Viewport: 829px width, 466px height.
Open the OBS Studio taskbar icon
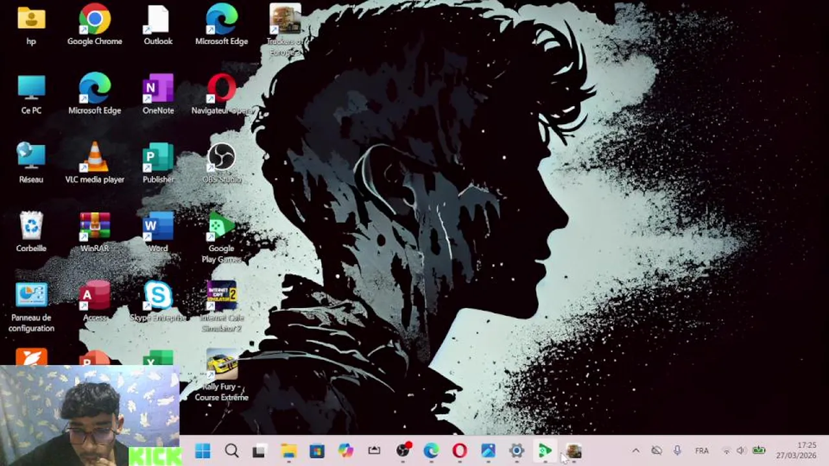click(x=403, y=451)
